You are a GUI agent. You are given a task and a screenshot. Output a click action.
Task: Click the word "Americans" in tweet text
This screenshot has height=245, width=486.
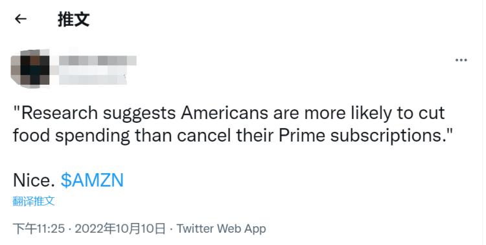click(224, 113)
